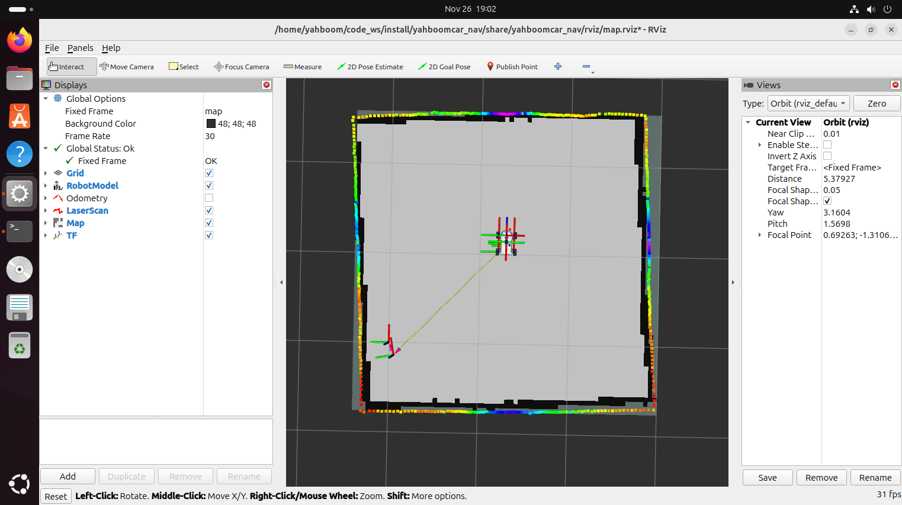Select the Move Camera tool
The image size is (902, 505).
(127, 67)
